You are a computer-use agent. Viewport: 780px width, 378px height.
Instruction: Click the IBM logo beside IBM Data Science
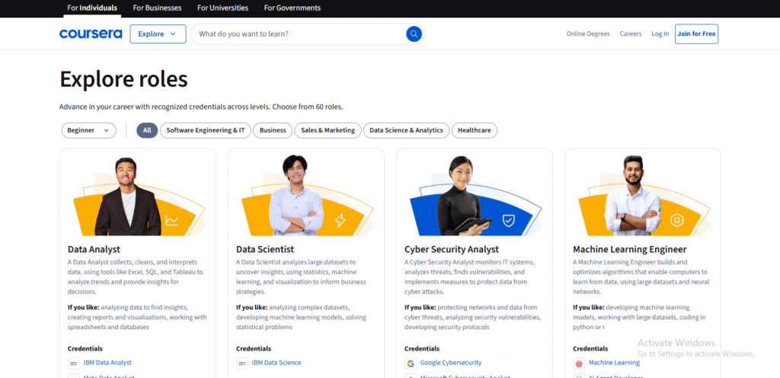(241, 363)
